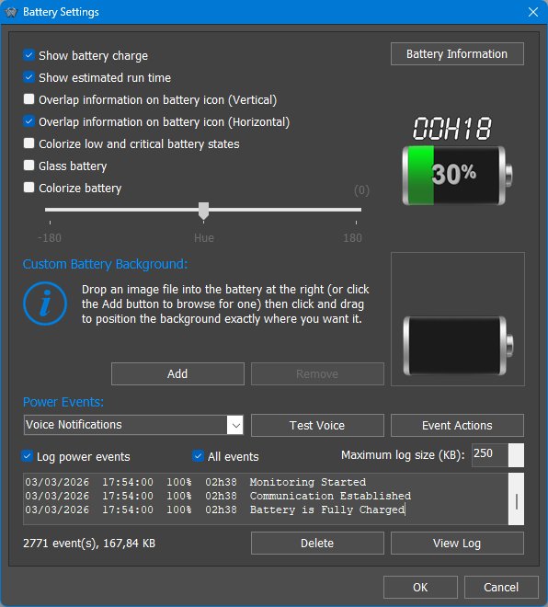
Task: Click the 'Monitoring Started' log entry
Action: (196, 482)
